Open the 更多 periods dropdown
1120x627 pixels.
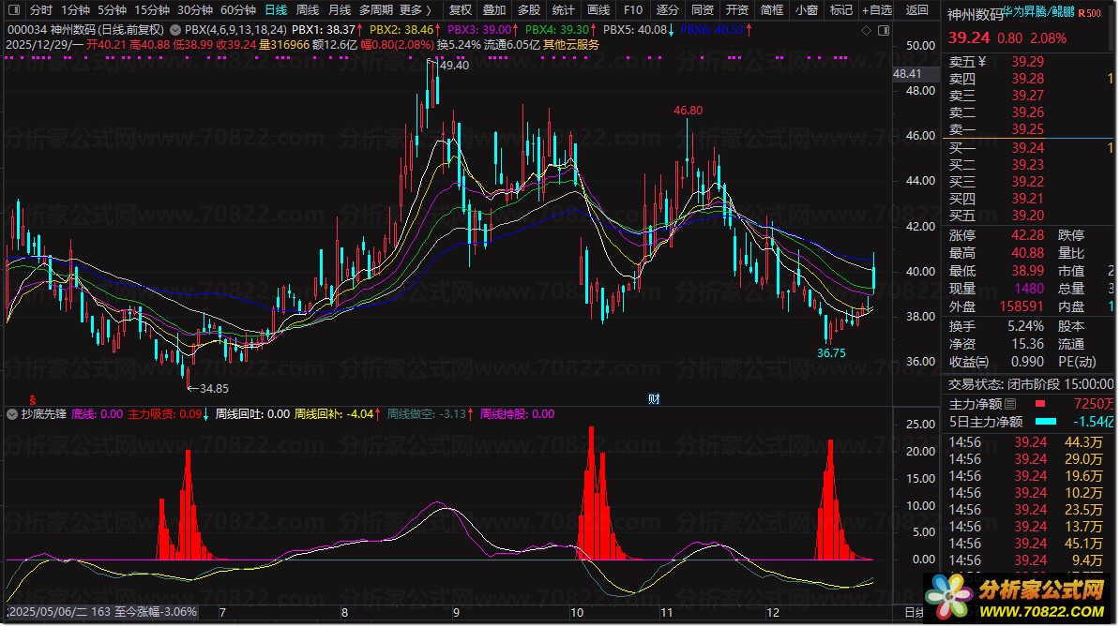[x=416, y=10]
